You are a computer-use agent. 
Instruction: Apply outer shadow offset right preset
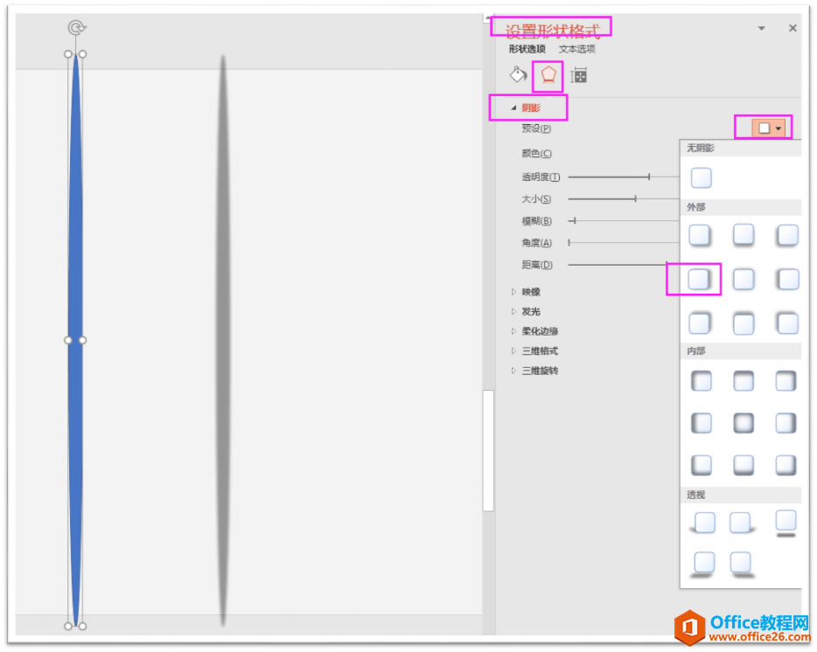(700, 279)
